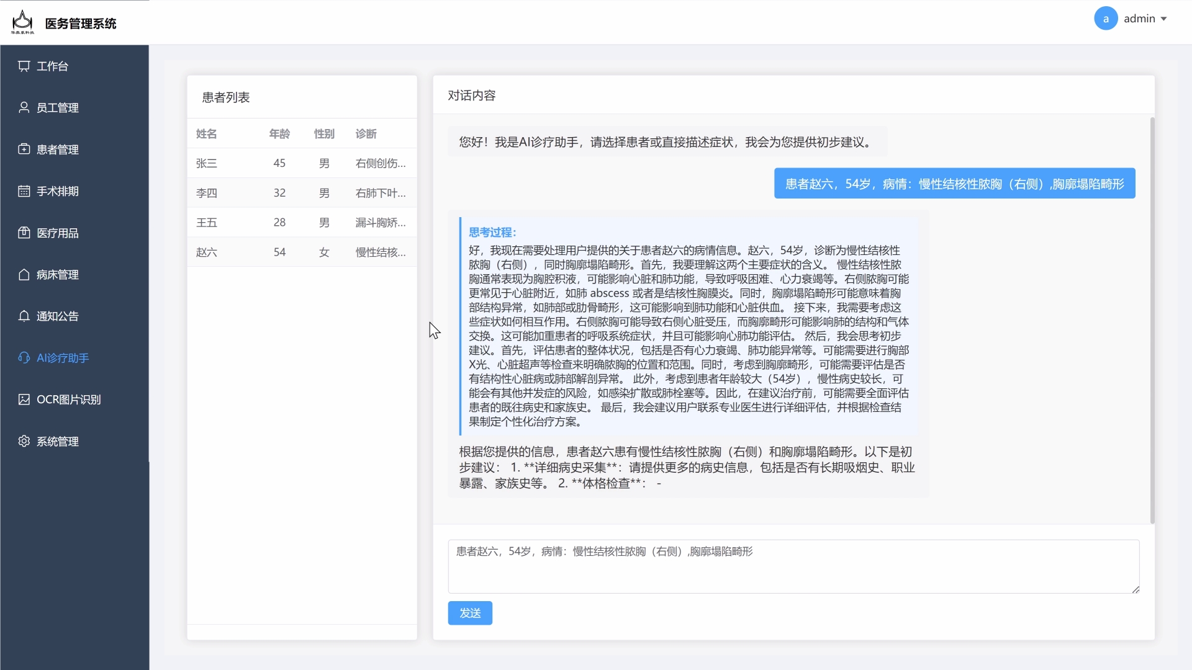Screen dimensions: 1192x670
Task: Click the admin avatar circle
Action: point(1105,19)
